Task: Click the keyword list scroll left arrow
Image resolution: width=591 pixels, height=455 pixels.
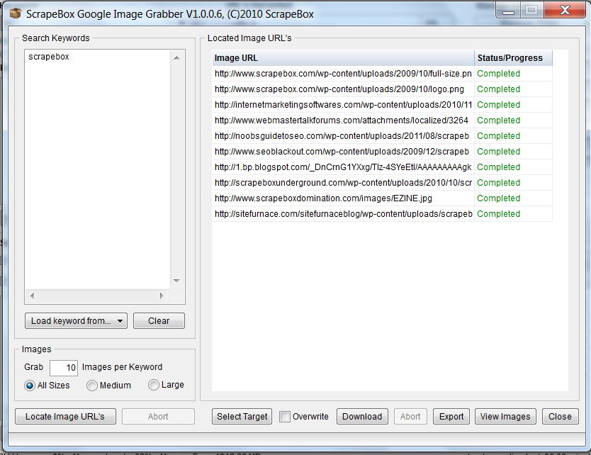Action: (33, 296)
